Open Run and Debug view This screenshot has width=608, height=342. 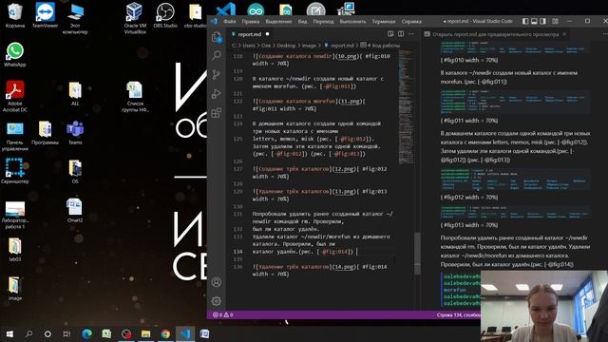tap(217, 93)
